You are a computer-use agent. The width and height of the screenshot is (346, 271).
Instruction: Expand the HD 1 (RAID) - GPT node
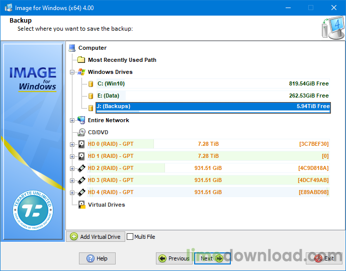(72, 156)
